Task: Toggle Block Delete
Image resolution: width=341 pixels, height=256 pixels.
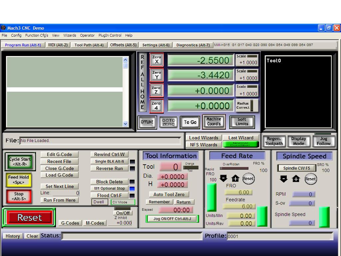Action: point(109,182)
